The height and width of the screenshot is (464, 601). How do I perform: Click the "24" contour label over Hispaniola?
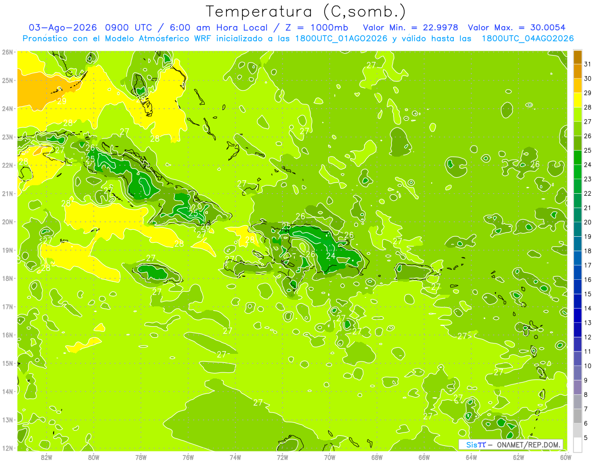point(331,256)
